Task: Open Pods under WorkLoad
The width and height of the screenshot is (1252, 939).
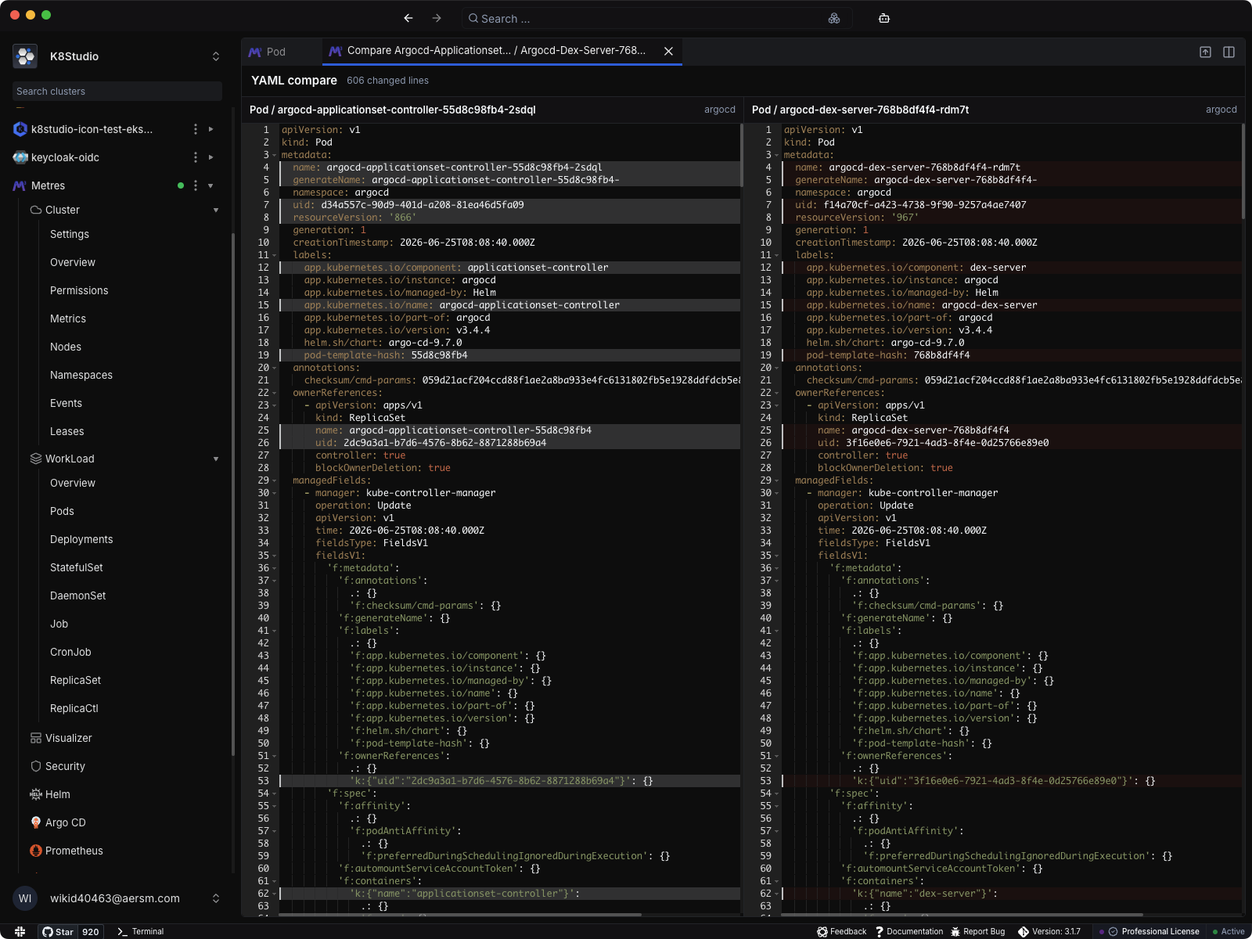Action: 62,511
